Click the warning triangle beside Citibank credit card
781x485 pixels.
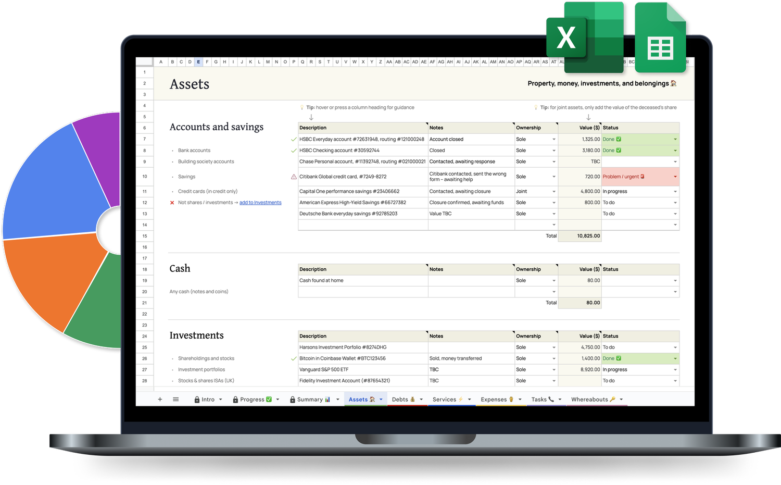coord(293,177)
